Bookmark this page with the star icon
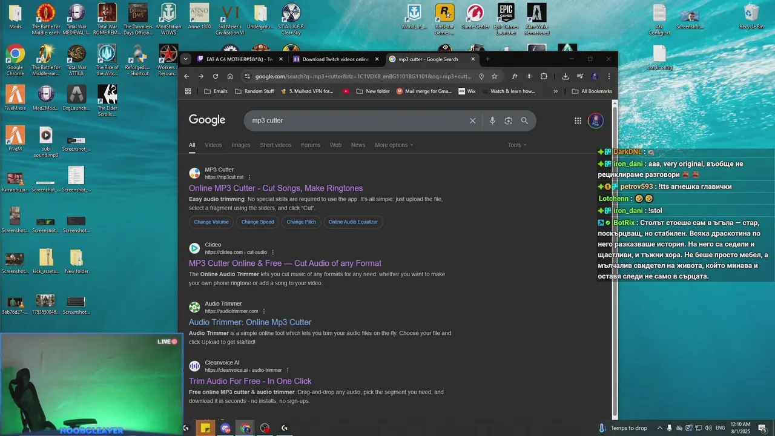The height and width of the screenshot is (436, 775). click(x=495, y=76)
